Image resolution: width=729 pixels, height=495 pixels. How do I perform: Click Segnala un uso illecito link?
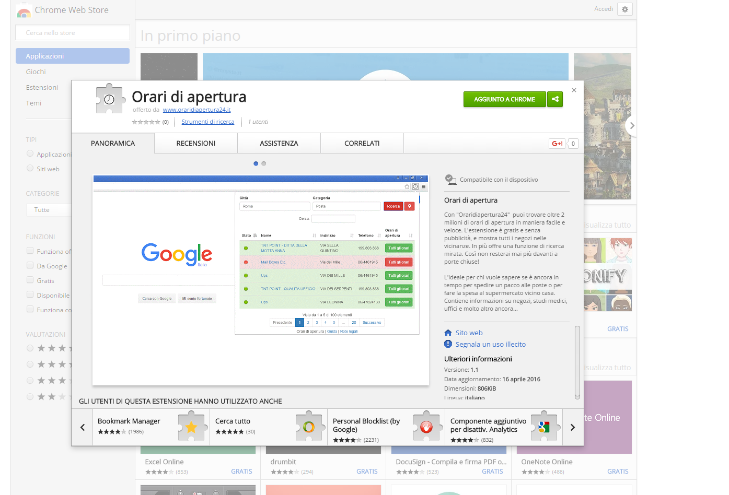pos(490,344)
